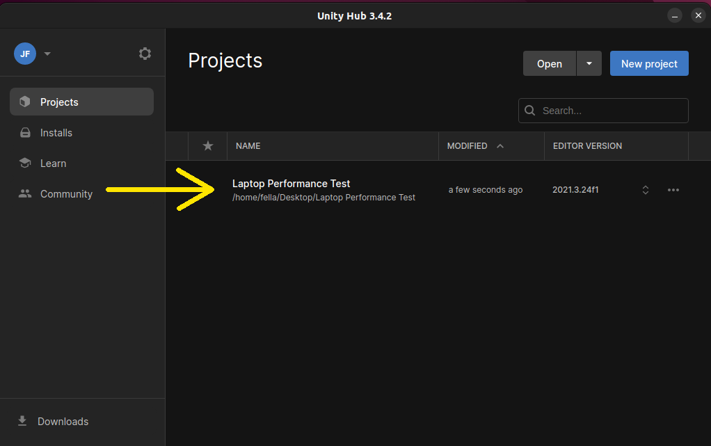Sort by the favorites star column
Screen dimensions: 711x446
coord(208,145)
